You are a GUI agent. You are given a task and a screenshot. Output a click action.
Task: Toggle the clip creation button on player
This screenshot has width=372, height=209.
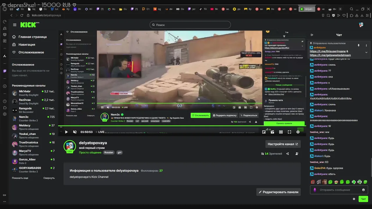click(x=272, y=132)
